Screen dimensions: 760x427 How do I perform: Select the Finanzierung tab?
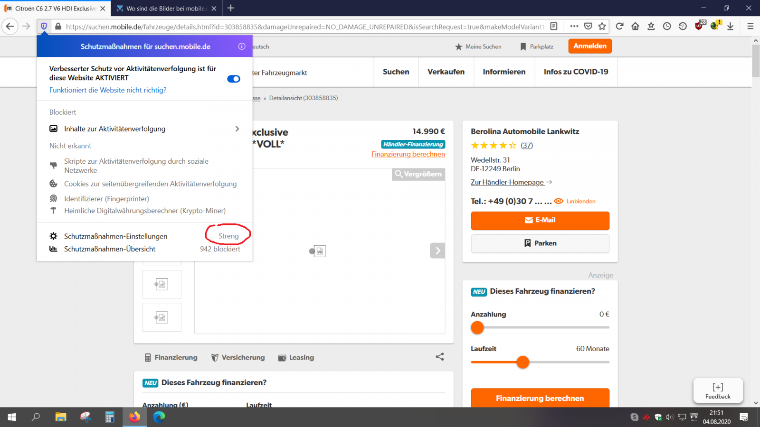click(171, 357)
